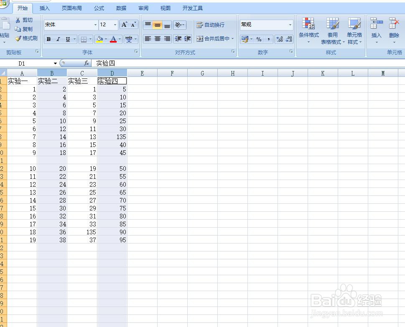Viewport: 405px width, 327px height.
Task: Select the Format Painter (格式刷) brush
Action: point(18,38)
